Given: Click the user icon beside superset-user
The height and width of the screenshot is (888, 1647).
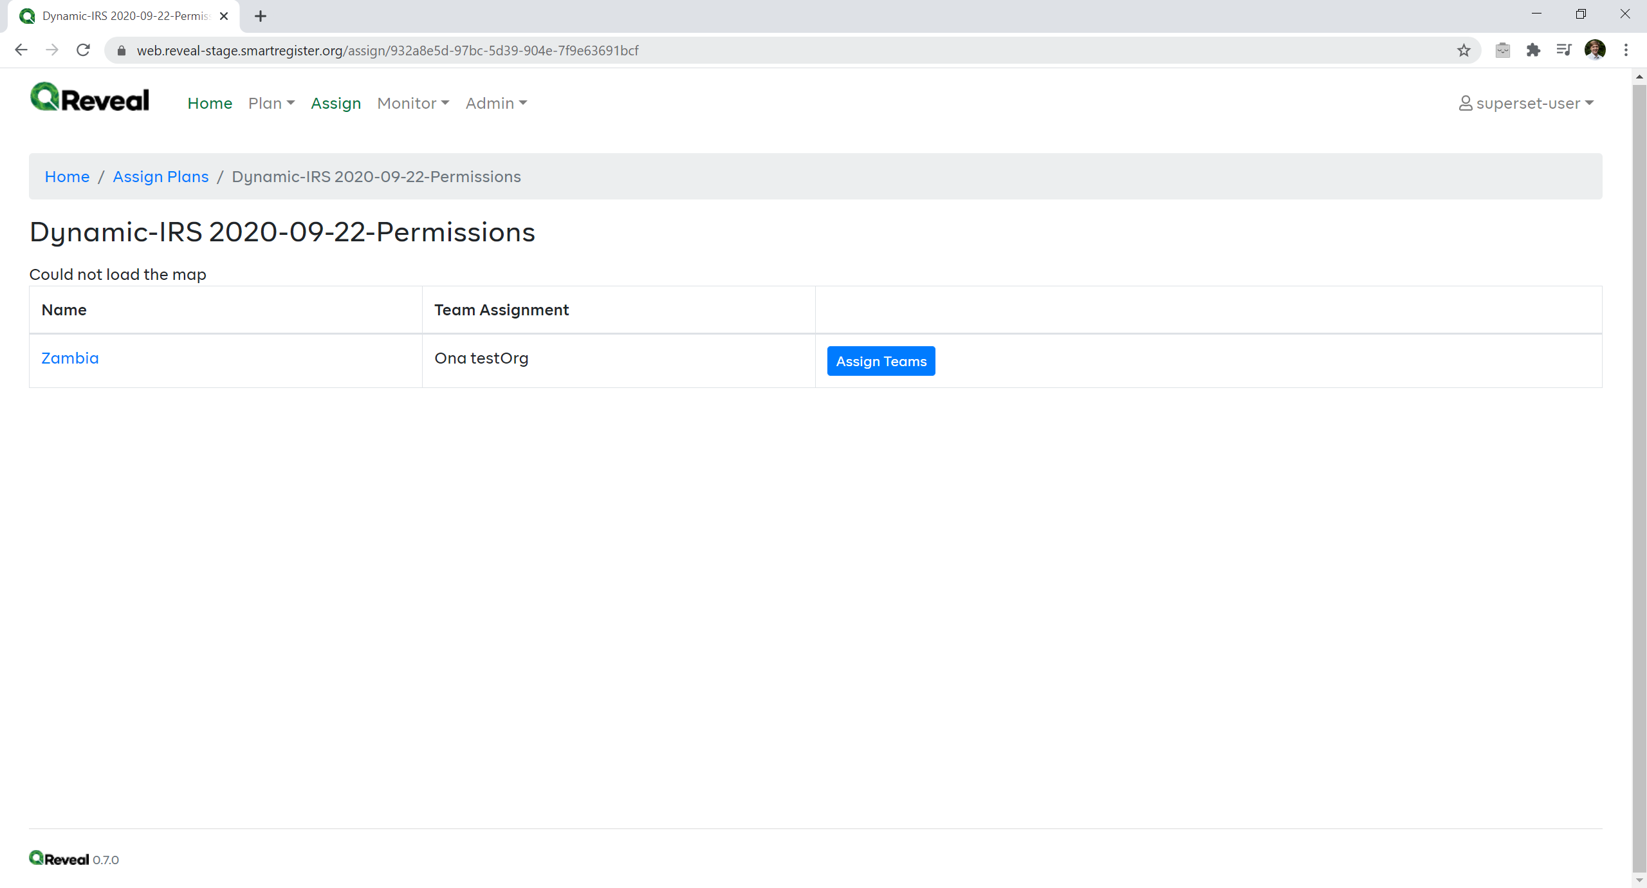Looking at the screenshot, I should 1466,103.
